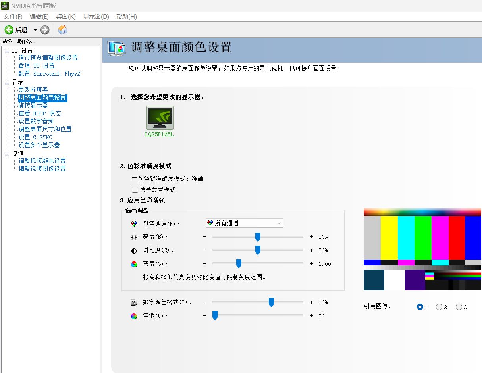Click the gamma value 1.00
Screen dimensions: 482x373
click(324, 264)
